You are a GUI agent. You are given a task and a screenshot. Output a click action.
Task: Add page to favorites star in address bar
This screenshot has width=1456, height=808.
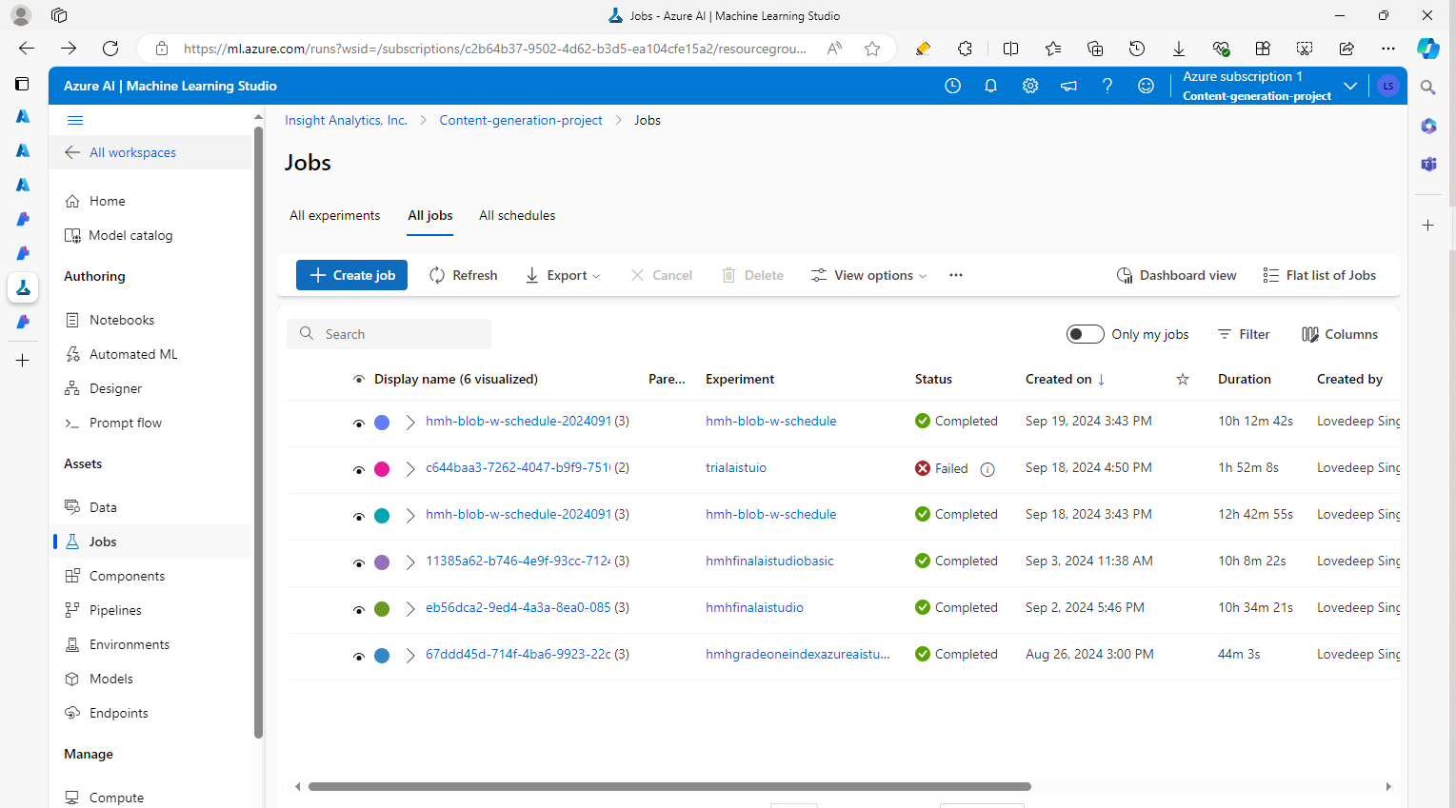pos(872,49)
